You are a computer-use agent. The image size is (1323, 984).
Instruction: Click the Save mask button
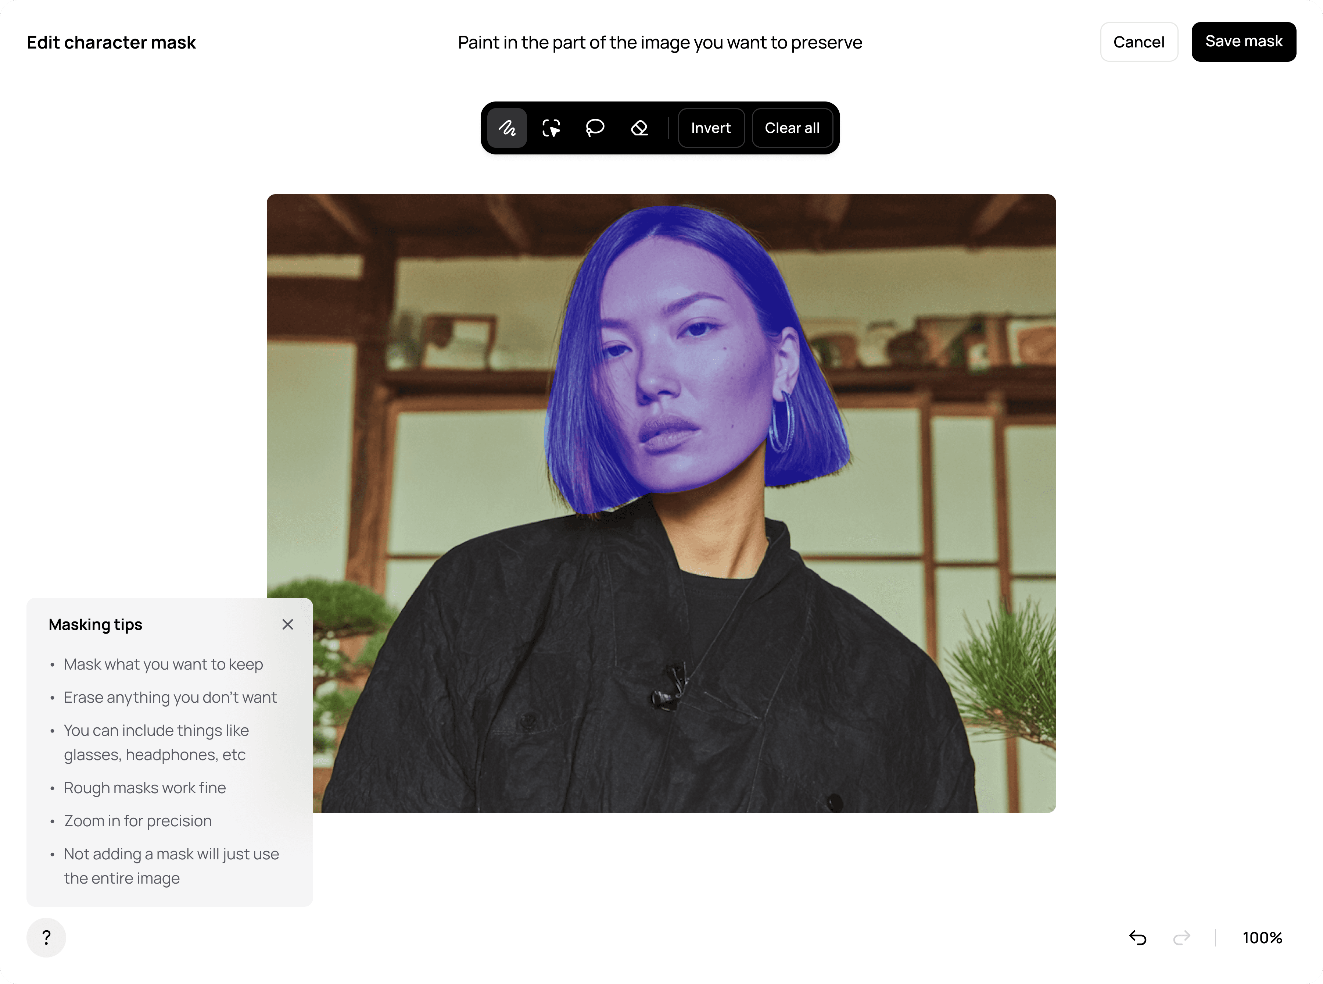(x=1243, y=42)
